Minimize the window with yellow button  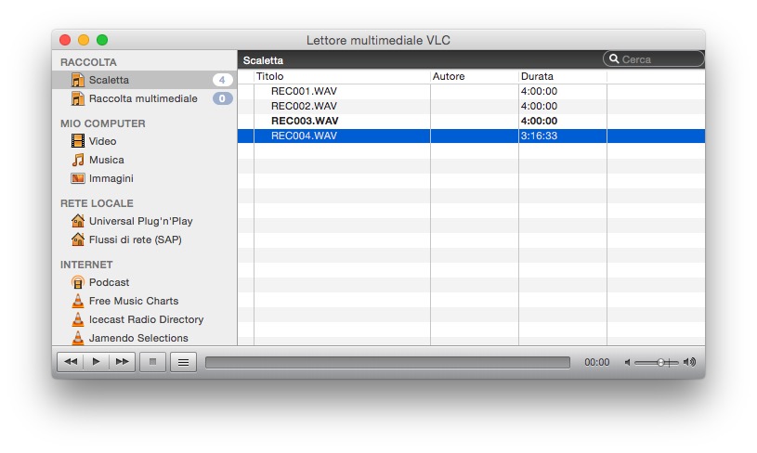84,40
